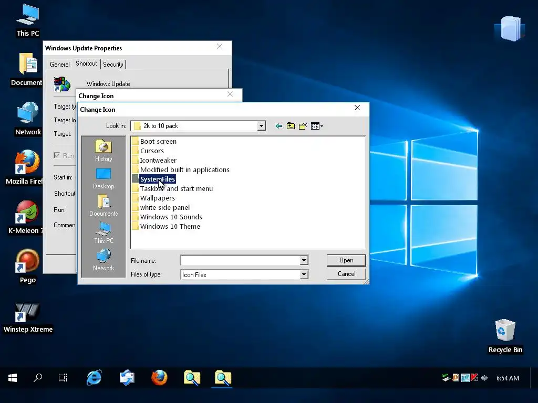
Task: Expand the Files of type dropdown arrow
Action: (304, 274)
